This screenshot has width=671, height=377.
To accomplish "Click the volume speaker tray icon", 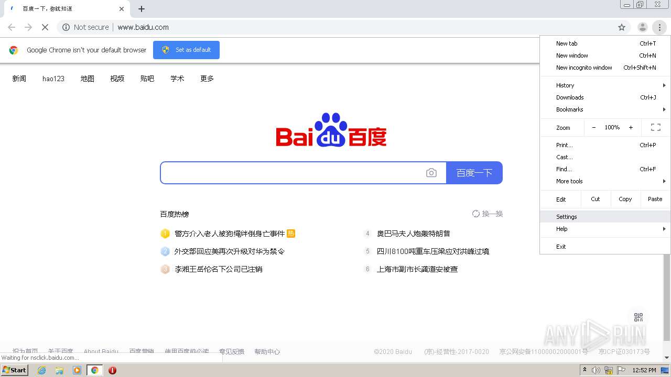I will (x=596, y=370).
